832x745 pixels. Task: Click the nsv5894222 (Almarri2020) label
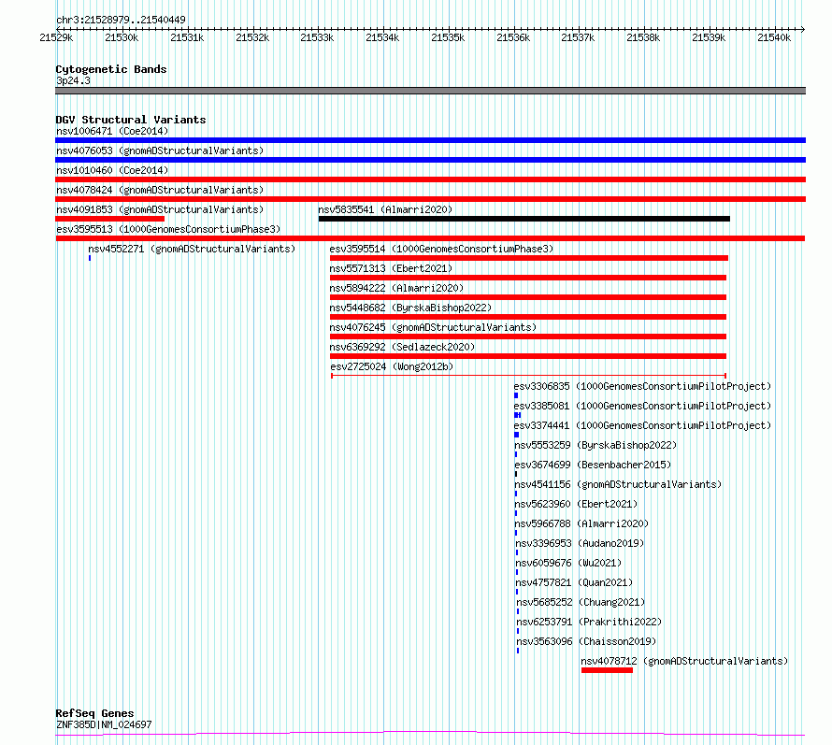(x=396, y=288)
